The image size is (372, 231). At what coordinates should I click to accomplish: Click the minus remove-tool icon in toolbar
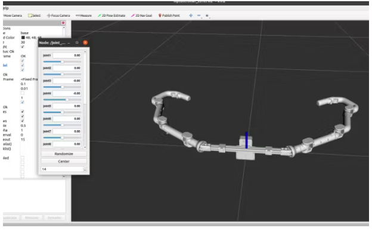(199, 16)
